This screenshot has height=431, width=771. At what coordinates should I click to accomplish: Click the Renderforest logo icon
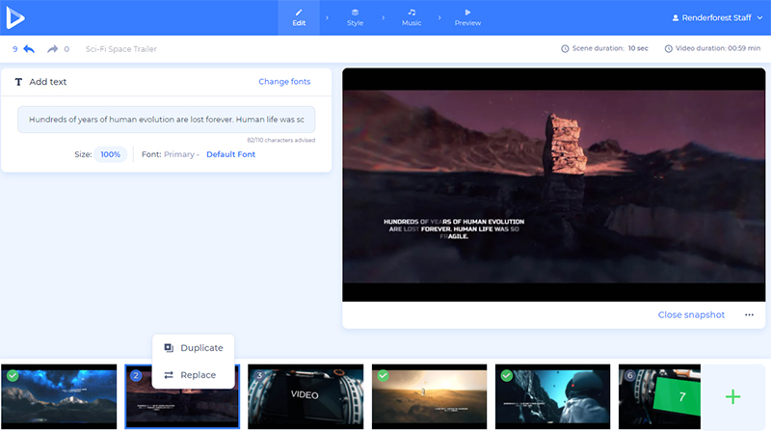pos(17,17)
